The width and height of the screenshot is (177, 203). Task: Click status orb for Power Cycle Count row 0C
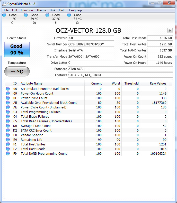(x=8, y=98)
